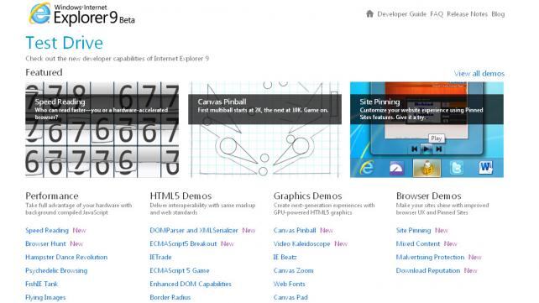Open DOMParser and XMLSerializer demo link

(x=194, y=231)
